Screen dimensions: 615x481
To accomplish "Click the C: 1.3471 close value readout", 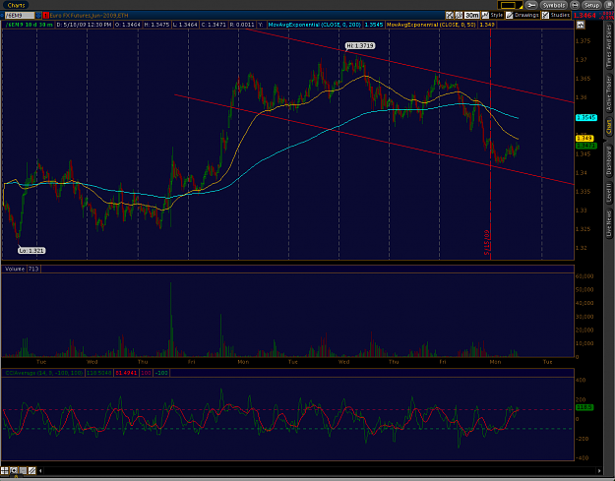I will 214,25.
